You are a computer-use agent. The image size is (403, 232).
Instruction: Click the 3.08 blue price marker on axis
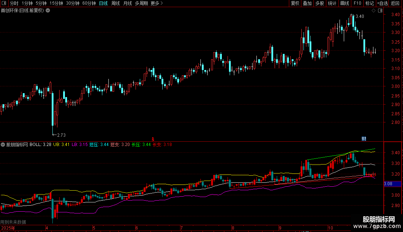(392, 184)
